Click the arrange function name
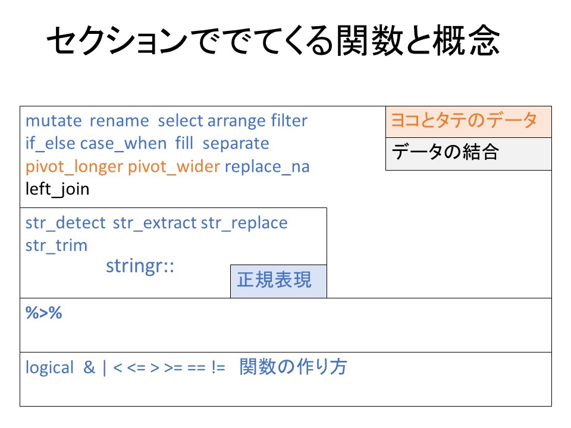571x428 pixels. click(x=236, y=121)
